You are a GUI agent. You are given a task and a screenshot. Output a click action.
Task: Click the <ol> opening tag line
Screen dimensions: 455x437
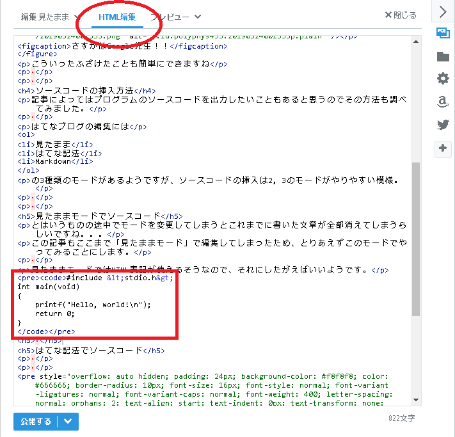point(26,134)
